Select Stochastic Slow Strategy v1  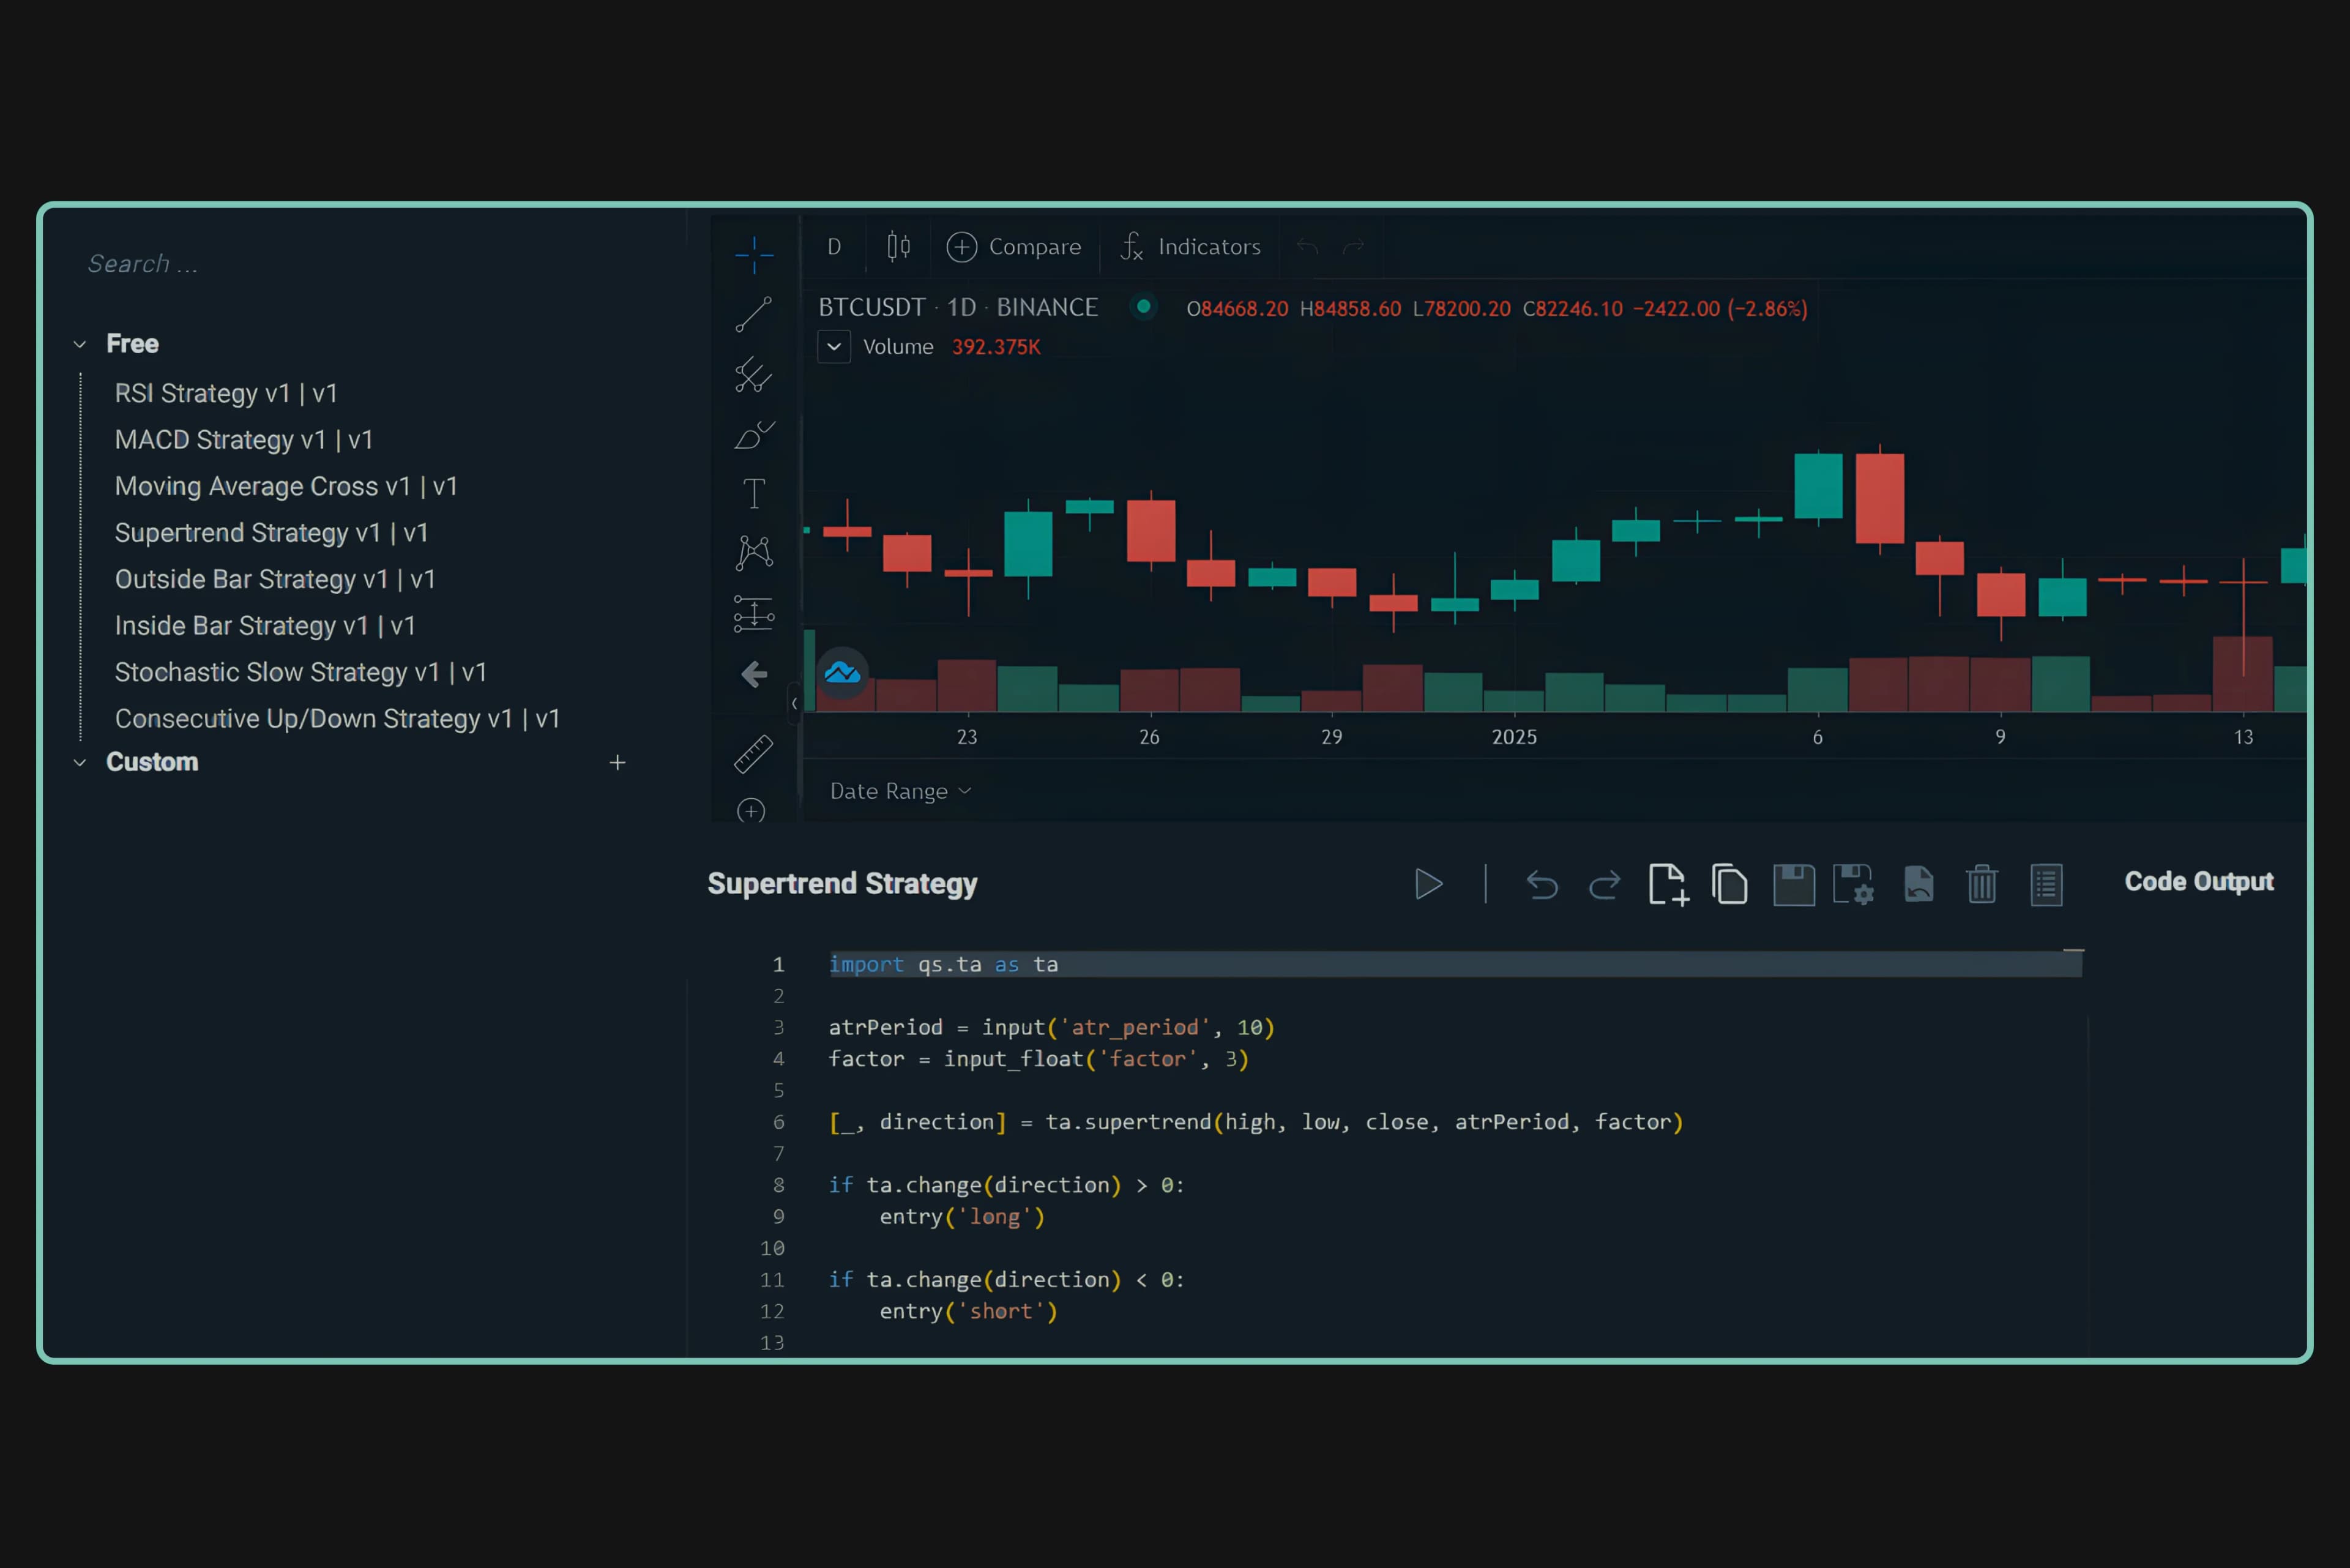[300, 672]
